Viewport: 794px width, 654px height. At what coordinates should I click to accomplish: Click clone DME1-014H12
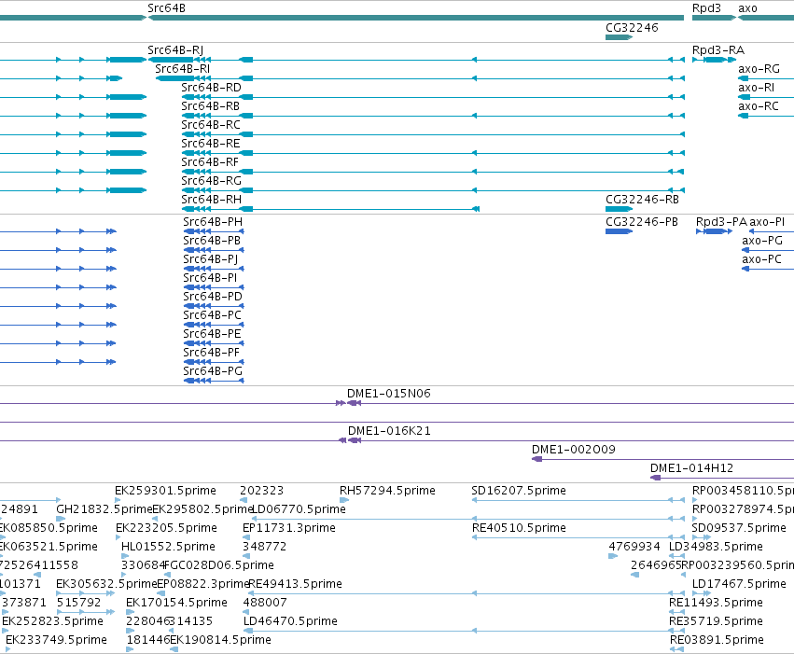pos(691,468)
